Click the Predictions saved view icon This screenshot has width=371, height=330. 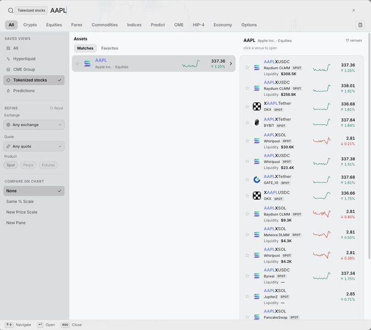pos(8,91)
